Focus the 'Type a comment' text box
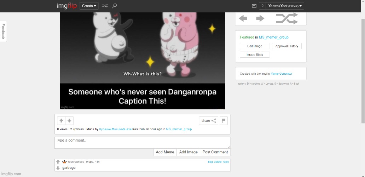This screenshot has height=177, width=365. tap(142, 142)
